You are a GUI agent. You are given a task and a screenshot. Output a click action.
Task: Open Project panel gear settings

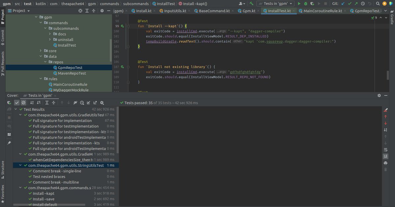pos(102,11)
